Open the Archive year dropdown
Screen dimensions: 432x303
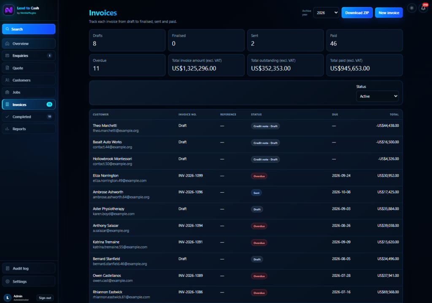pyautogui.click(x=326, y=13)
